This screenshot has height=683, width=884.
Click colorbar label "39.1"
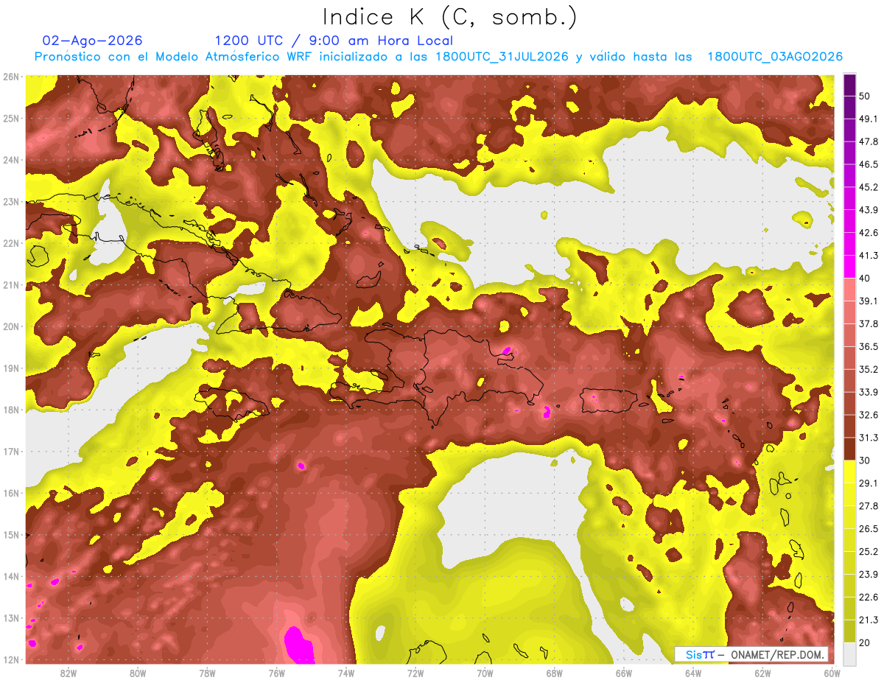[x=868, y=301]
